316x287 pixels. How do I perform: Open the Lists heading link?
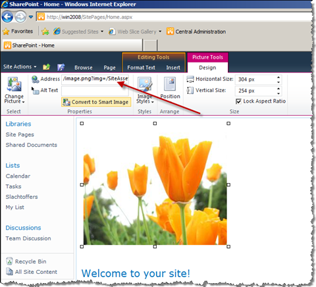(x=13, y=165)
